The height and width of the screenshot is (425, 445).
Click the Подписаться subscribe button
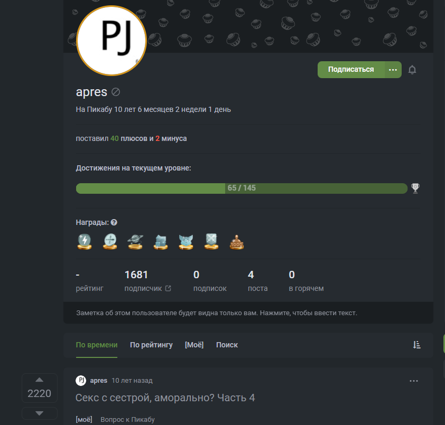tap(351, 70)
